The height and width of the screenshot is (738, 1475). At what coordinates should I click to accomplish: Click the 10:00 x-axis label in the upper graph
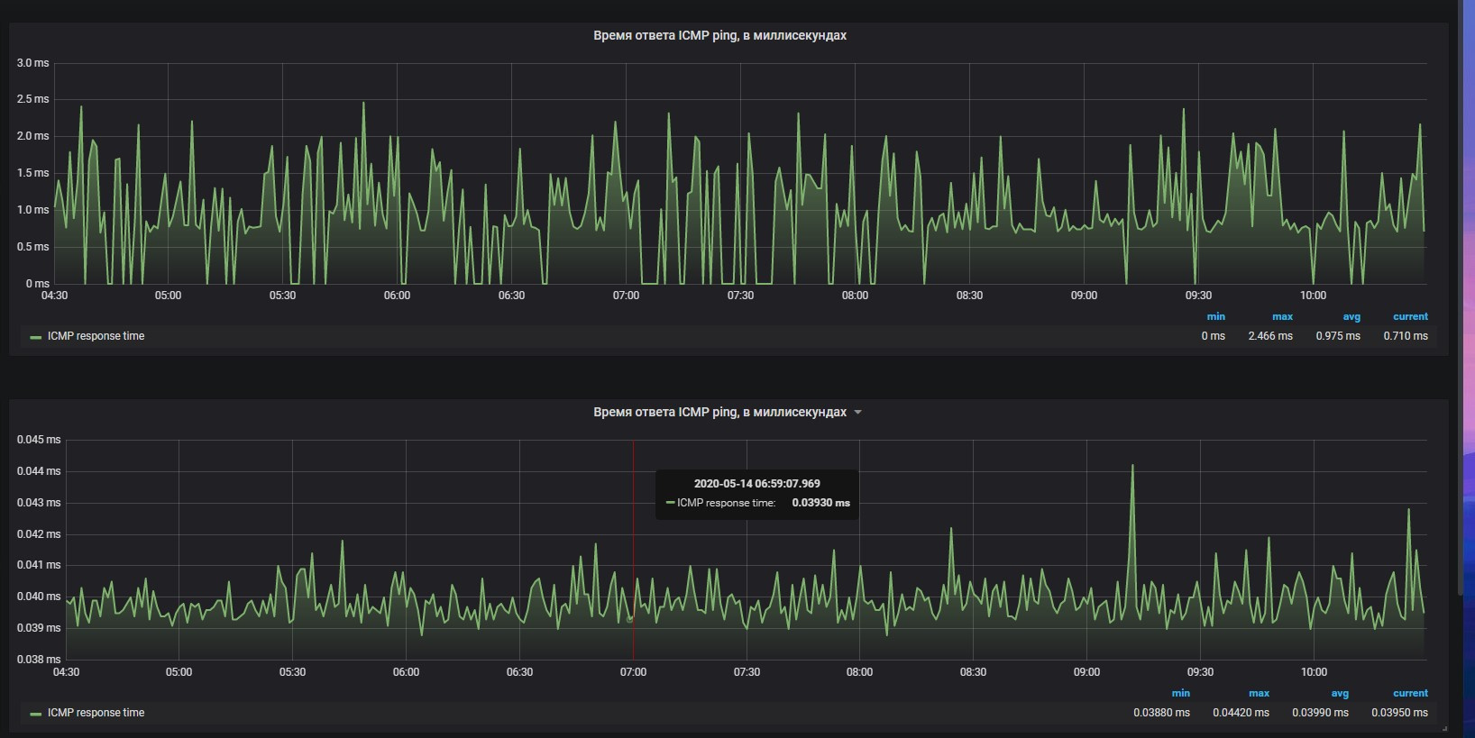[1313, 296]
